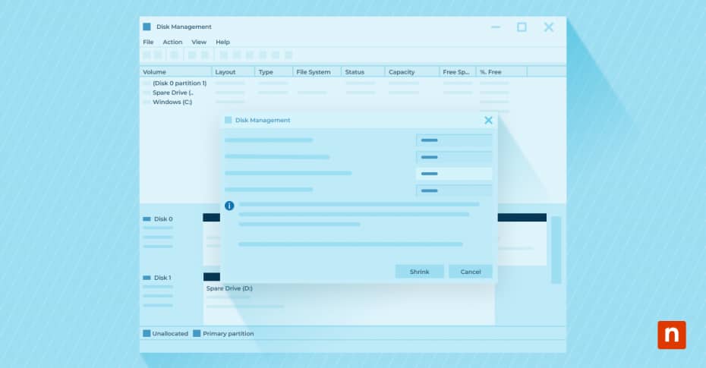Click the Primary partition legend label
Screen dimensions: 706x368
click(229, 334)
